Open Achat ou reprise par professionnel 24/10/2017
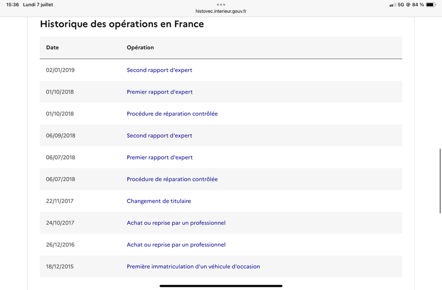The height and width of the screenshot is (290, 442). [x=176, y=223]
